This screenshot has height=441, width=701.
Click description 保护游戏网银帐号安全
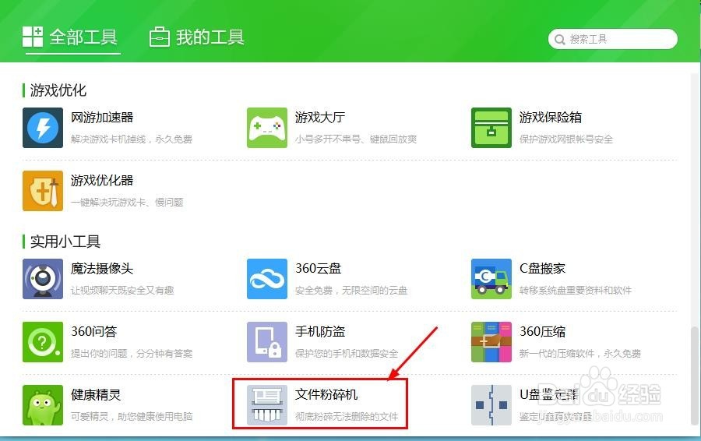(x=566, y=139)
